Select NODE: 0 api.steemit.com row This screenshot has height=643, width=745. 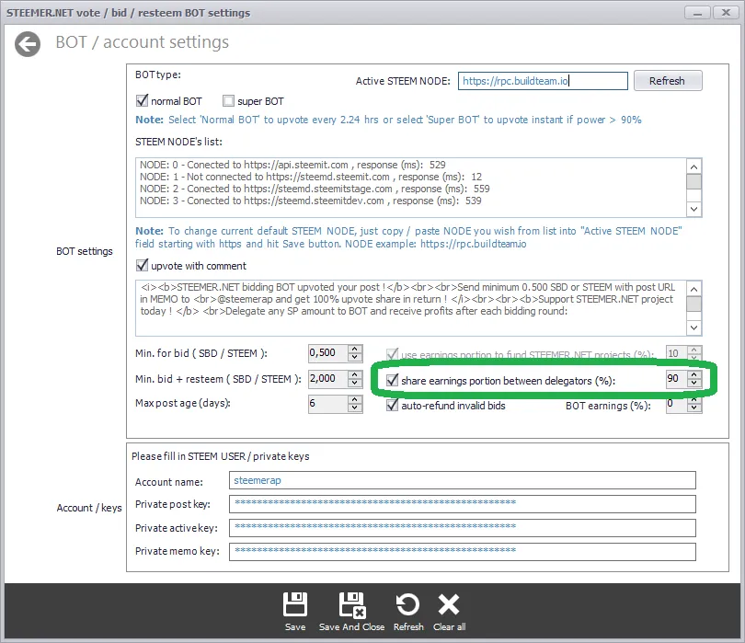point(292,165)
